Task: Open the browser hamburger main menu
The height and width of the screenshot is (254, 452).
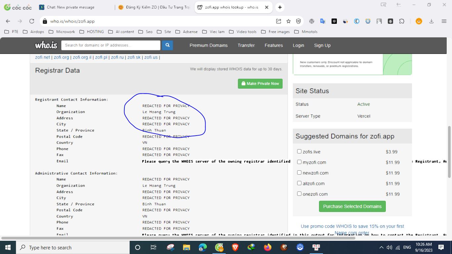Action: point(444,21)
